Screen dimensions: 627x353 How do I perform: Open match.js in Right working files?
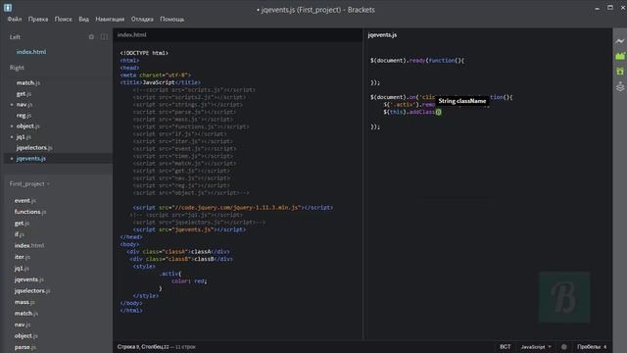point(28,82)
